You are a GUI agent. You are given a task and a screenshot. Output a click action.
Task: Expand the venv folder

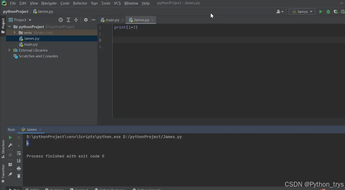(14, 33)
